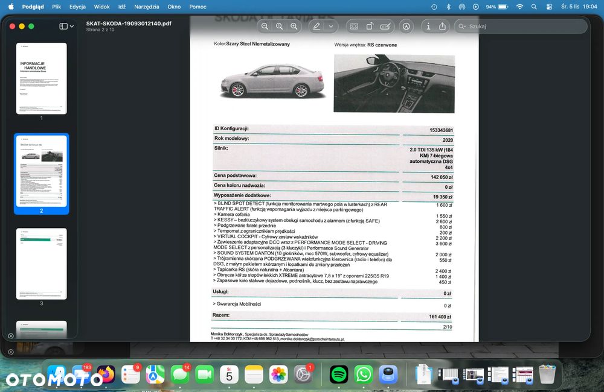Viewport: 604px width, 392px height.
Task: Click the interior dashboard photo
Action: tap(394, 83)
